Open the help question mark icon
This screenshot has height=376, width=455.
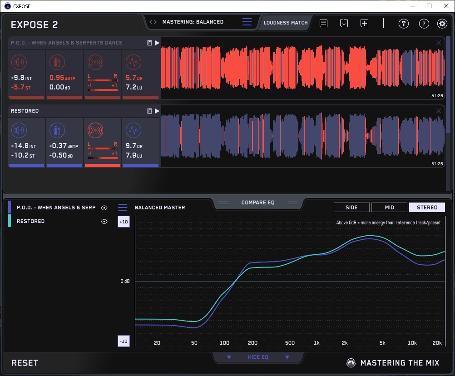coord(424,24)
